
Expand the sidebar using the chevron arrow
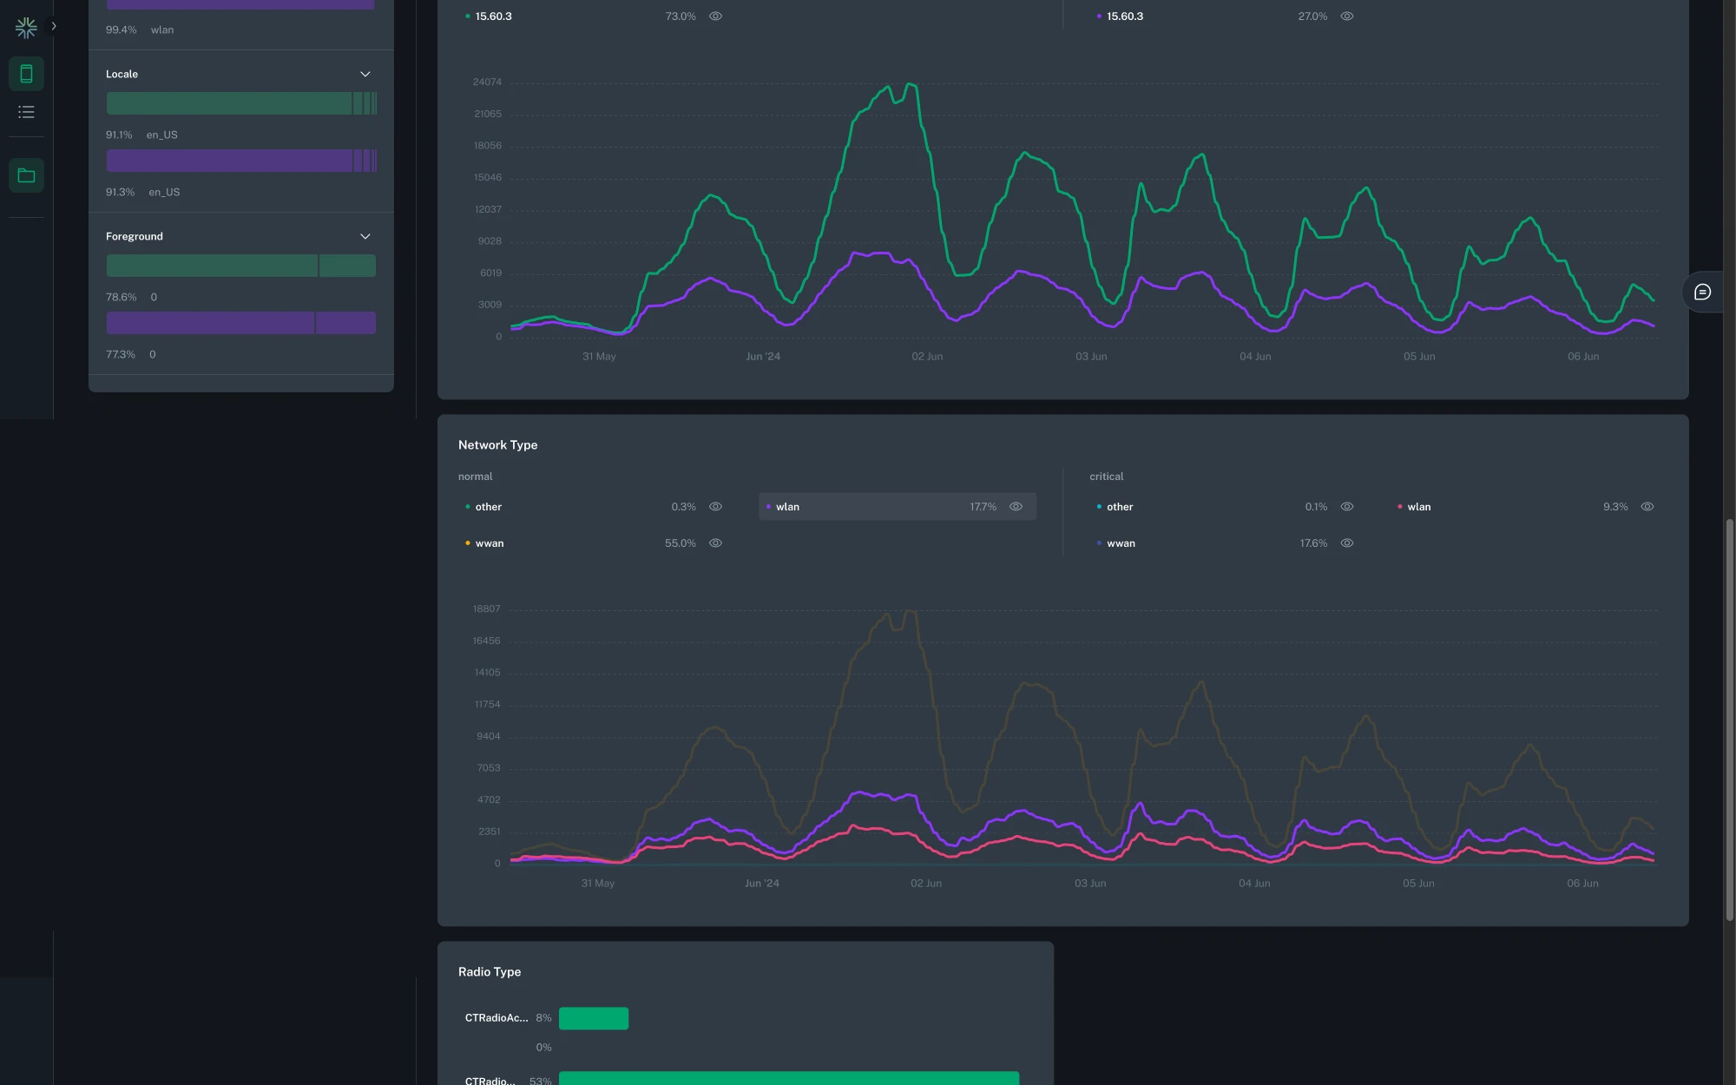(x=53, y=26)
